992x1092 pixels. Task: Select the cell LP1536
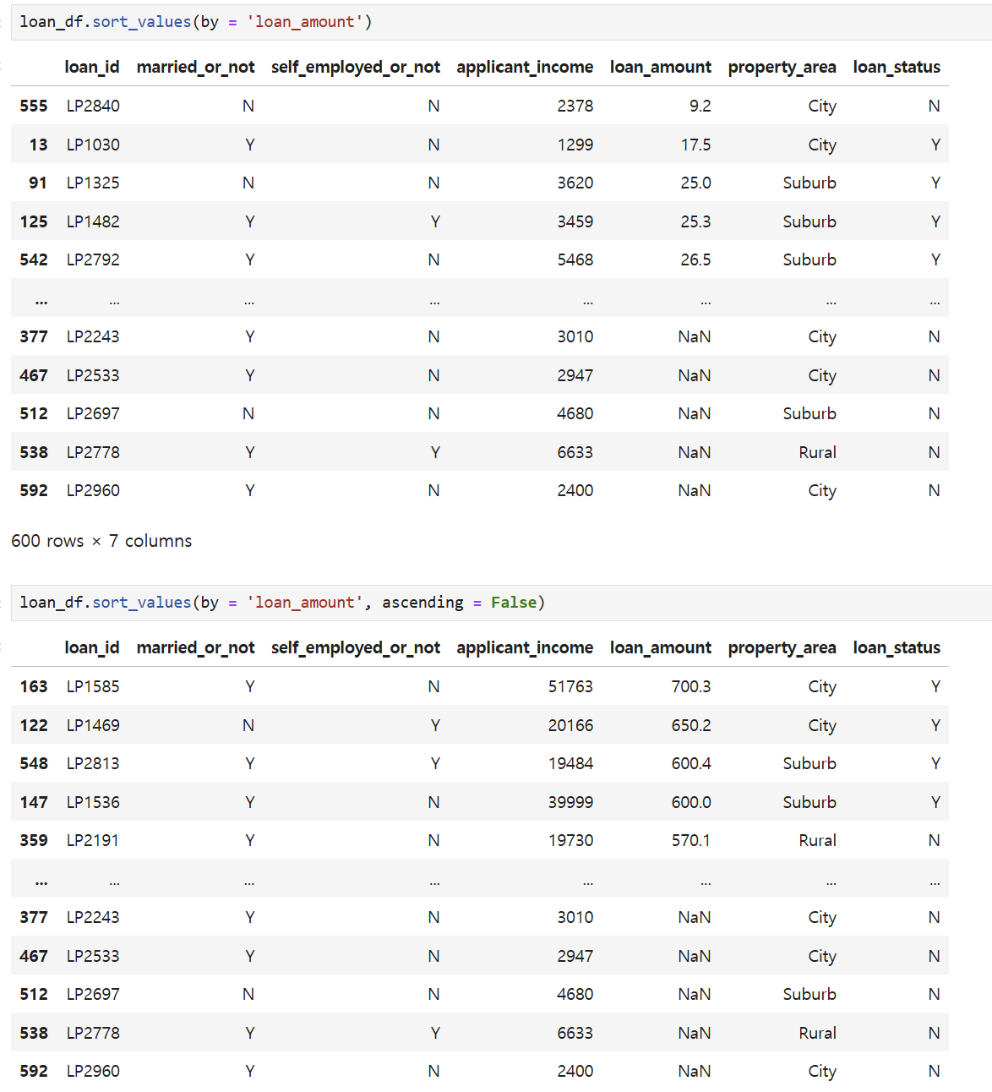click(x=93, y=802)
